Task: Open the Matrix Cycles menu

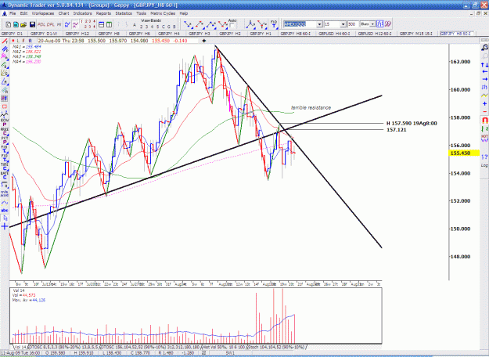Action: [163, 13]
